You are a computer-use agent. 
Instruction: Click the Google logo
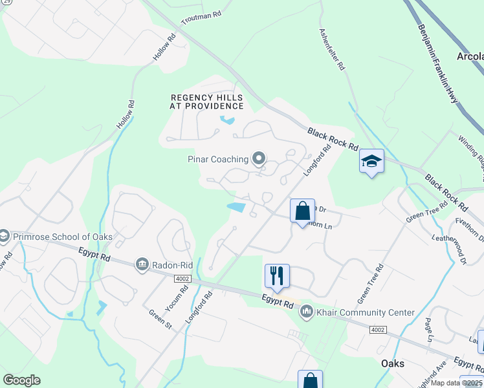(22, 380)
